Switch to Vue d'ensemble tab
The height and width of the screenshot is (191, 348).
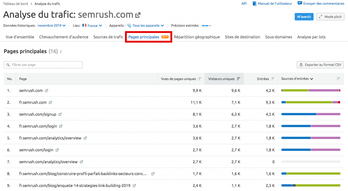pyautogui.click(x=20, y=37)
